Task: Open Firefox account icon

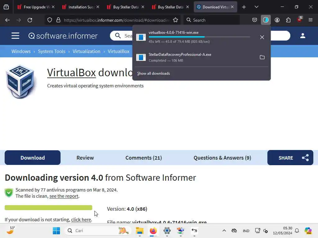Action: point(277,20)
